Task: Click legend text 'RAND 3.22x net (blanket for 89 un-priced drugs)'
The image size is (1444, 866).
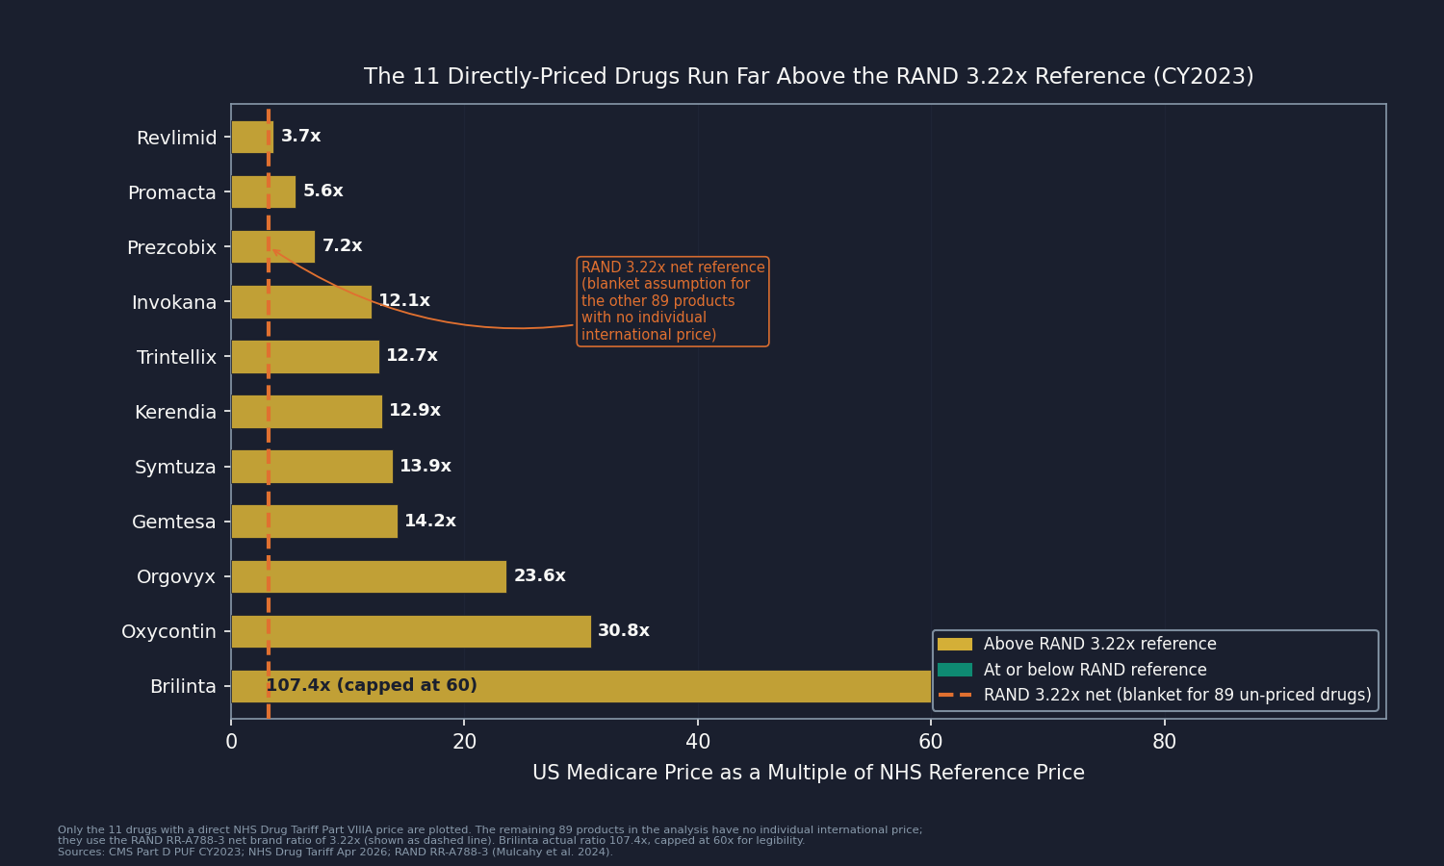Action: [x=1177, y=695]
